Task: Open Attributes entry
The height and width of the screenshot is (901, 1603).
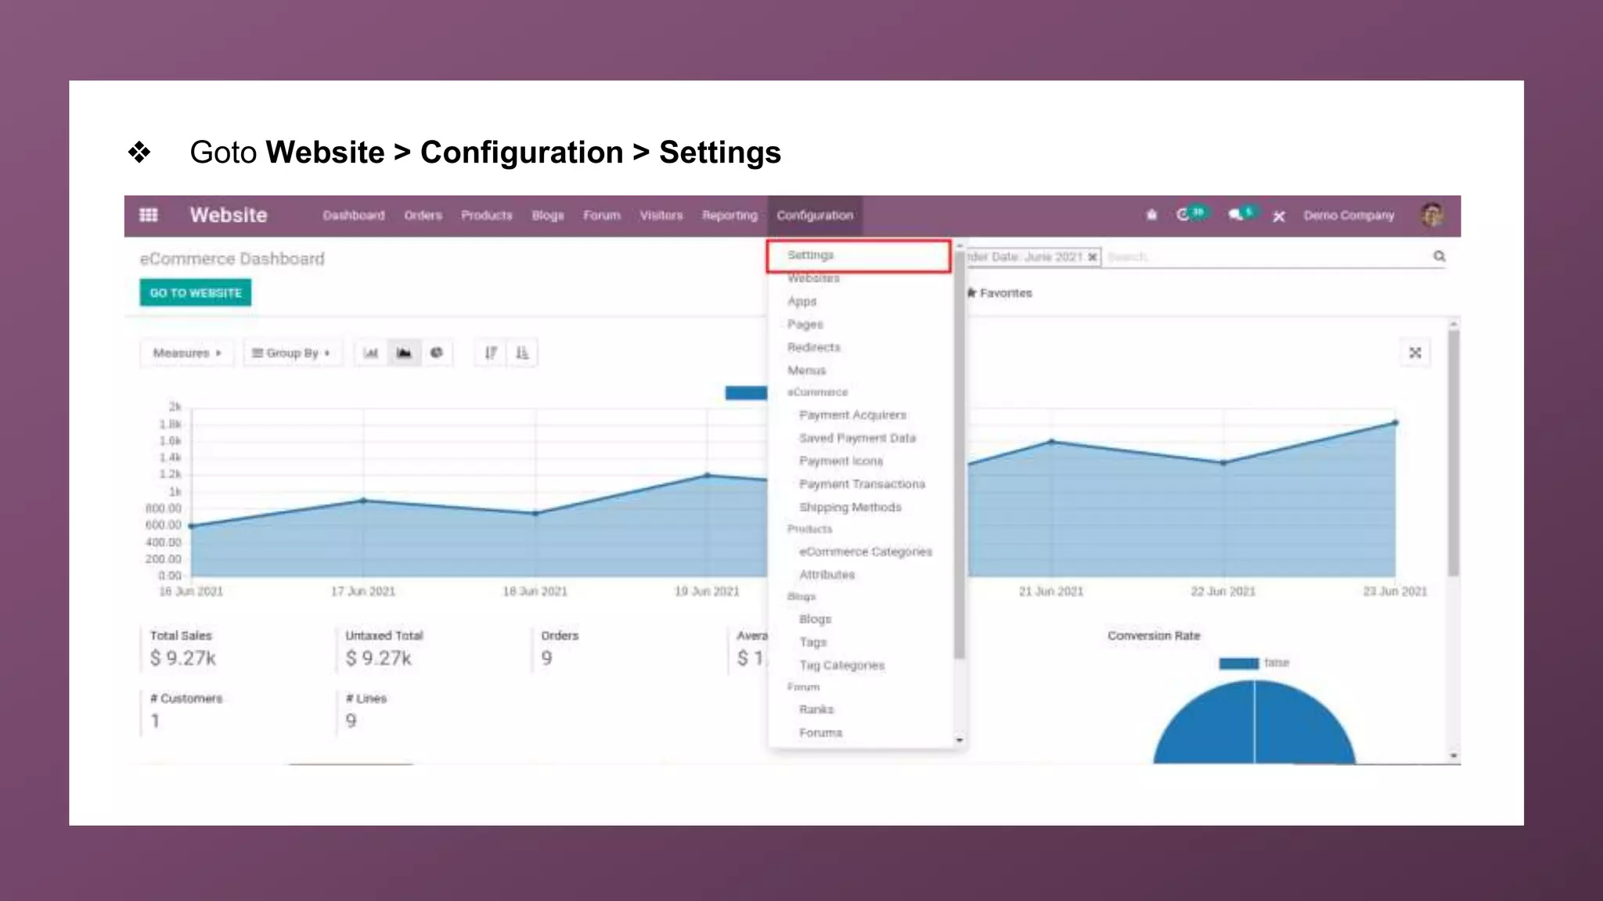Action: (x=827, y=574)
